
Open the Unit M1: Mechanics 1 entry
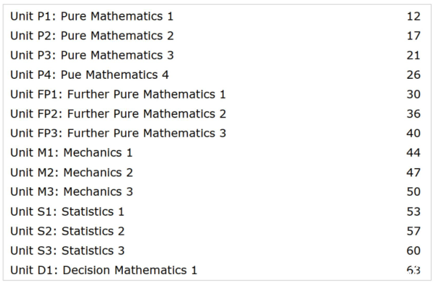point(71,153)
